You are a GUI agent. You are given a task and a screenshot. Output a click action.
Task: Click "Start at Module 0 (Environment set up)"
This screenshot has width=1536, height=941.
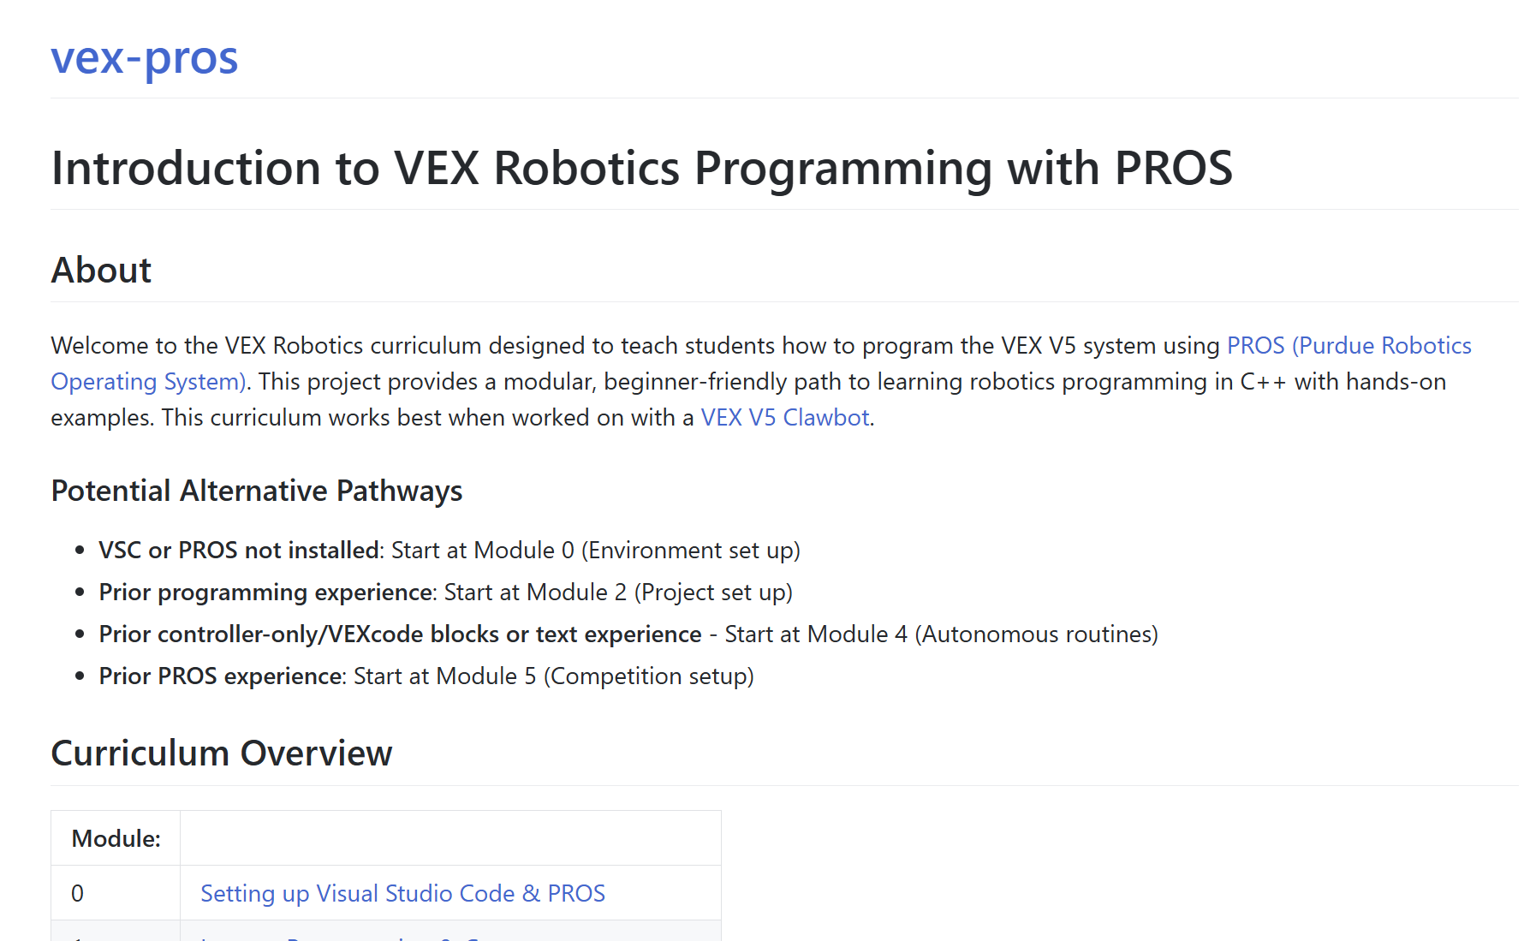(x=595, y=550)
